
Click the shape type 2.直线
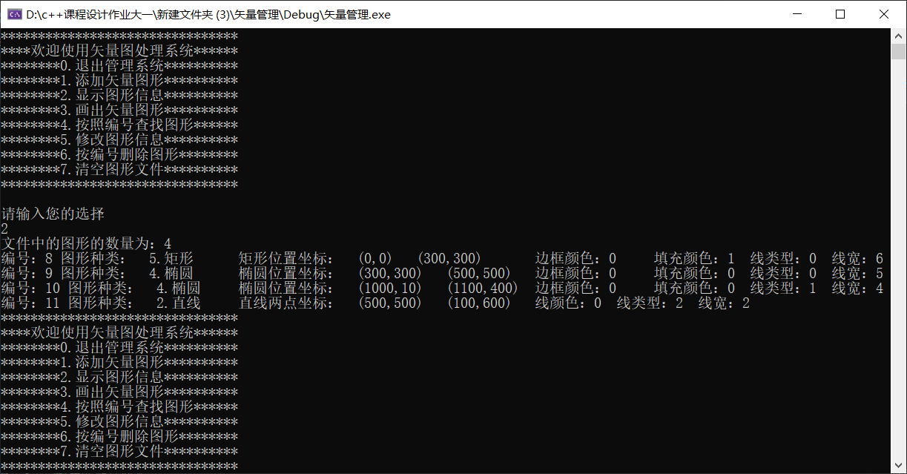pyautogui.click(x=179, y=303)
